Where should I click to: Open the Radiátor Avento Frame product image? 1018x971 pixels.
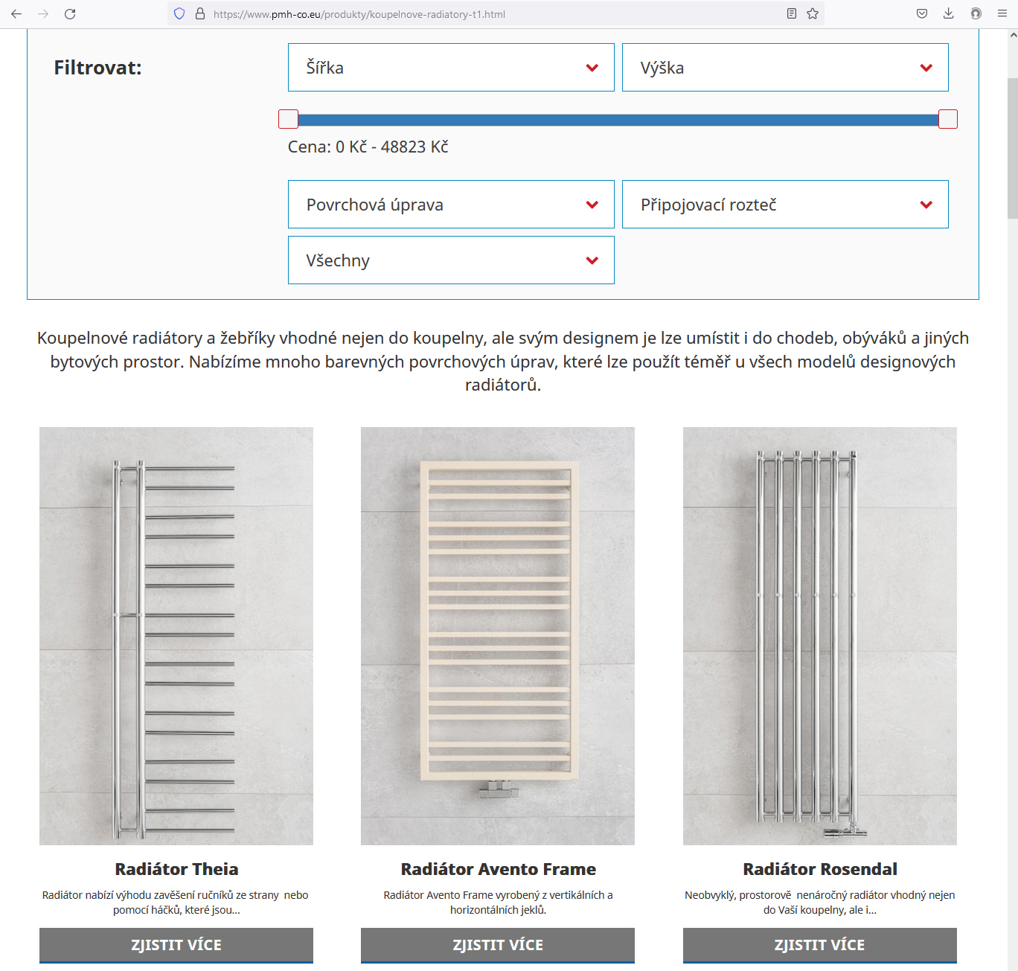(x=498, y=635)
